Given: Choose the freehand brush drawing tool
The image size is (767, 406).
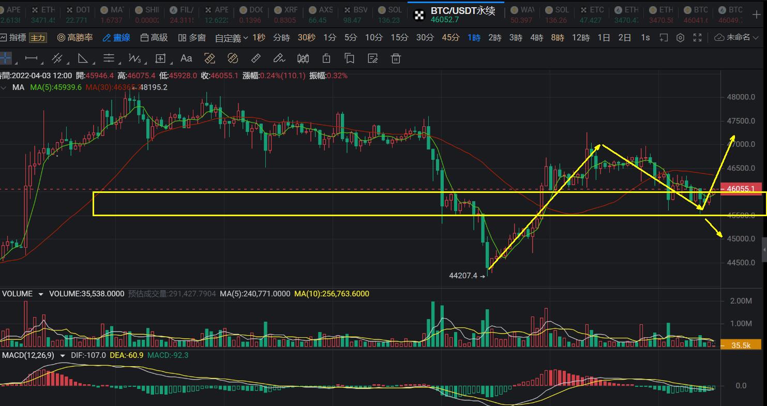Looking at the screenshot, I should tap(279, 58).
